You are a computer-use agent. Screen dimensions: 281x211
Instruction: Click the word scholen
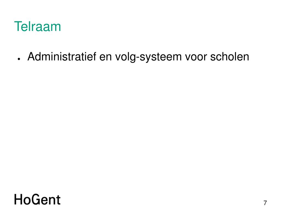point(230,57)
